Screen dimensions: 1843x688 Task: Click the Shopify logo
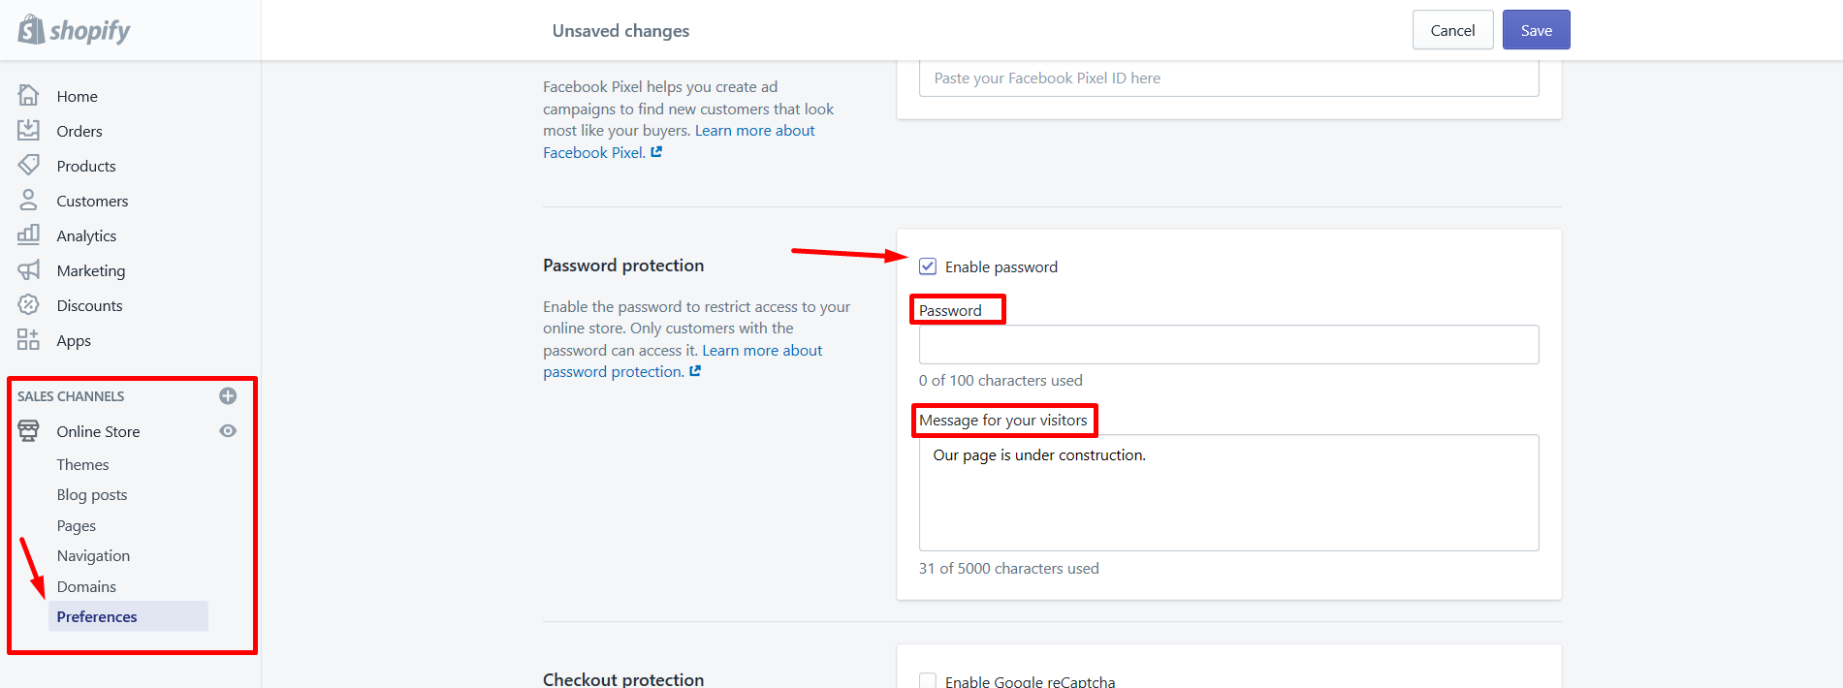[x=73, y=30]
